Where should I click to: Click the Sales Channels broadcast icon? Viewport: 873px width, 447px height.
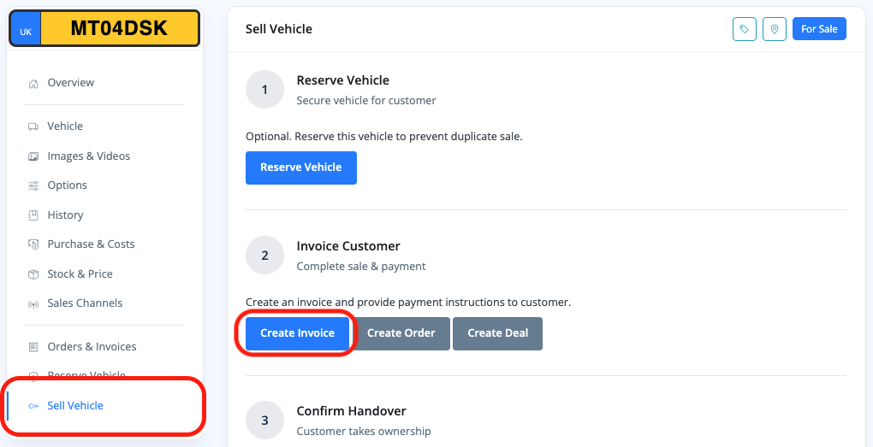tap(33, 303)
